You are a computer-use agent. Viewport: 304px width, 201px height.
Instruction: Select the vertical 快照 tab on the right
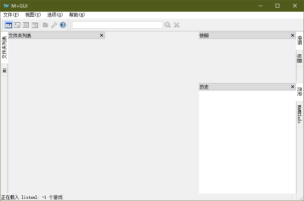(x=300, y=40)
